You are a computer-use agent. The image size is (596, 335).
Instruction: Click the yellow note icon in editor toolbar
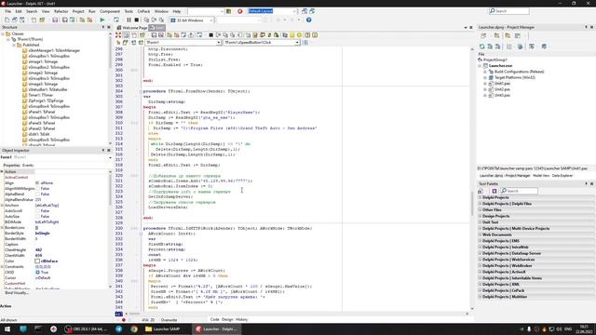pos(291,35)
